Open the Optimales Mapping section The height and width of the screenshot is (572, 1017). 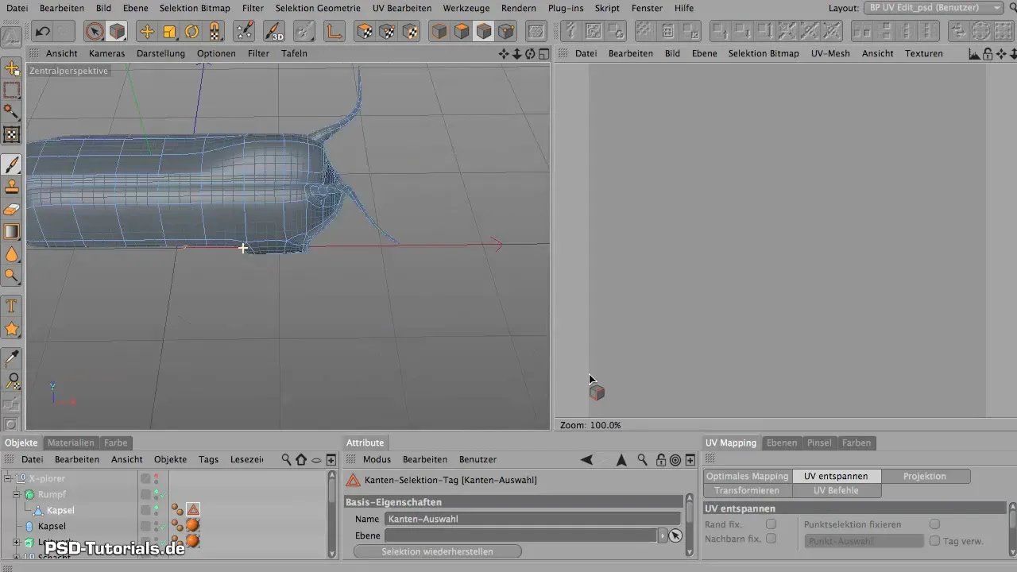click(x=748, y=476)
